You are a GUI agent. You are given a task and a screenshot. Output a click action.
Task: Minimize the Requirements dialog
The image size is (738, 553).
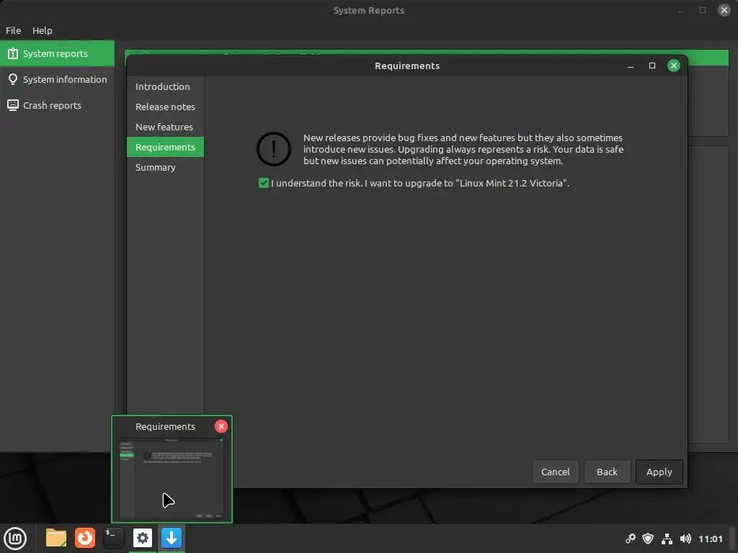(630, 66)
